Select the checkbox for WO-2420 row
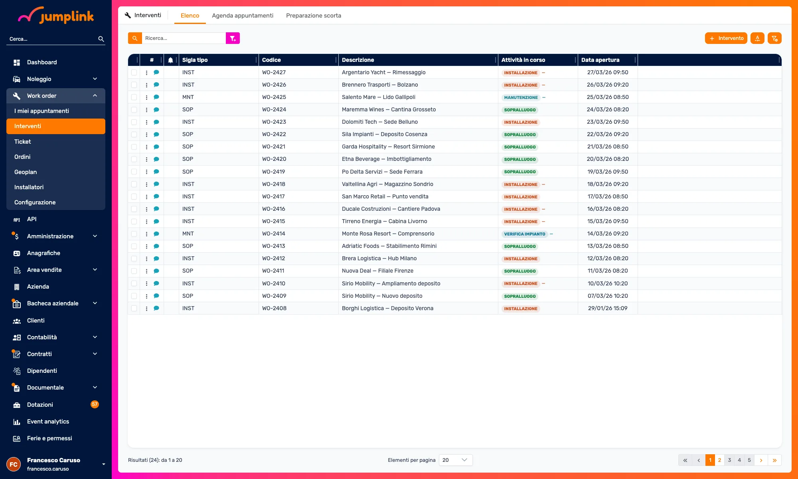The width and height of the screenshot is (798, 479). click(134, 159)
